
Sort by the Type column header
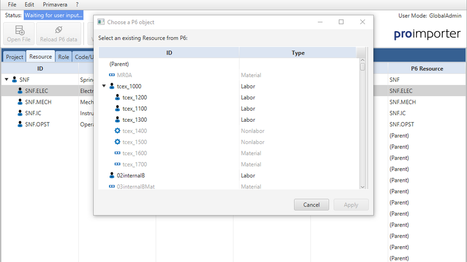298,53
